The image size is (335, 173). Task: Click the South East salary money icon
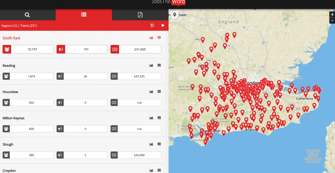coord(115,49)
